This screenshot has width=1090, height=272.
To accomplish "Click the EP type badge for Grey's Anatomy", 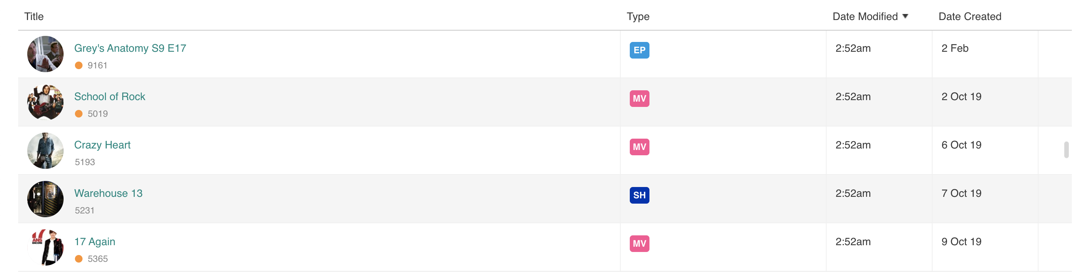I will [x=639, y=50].
